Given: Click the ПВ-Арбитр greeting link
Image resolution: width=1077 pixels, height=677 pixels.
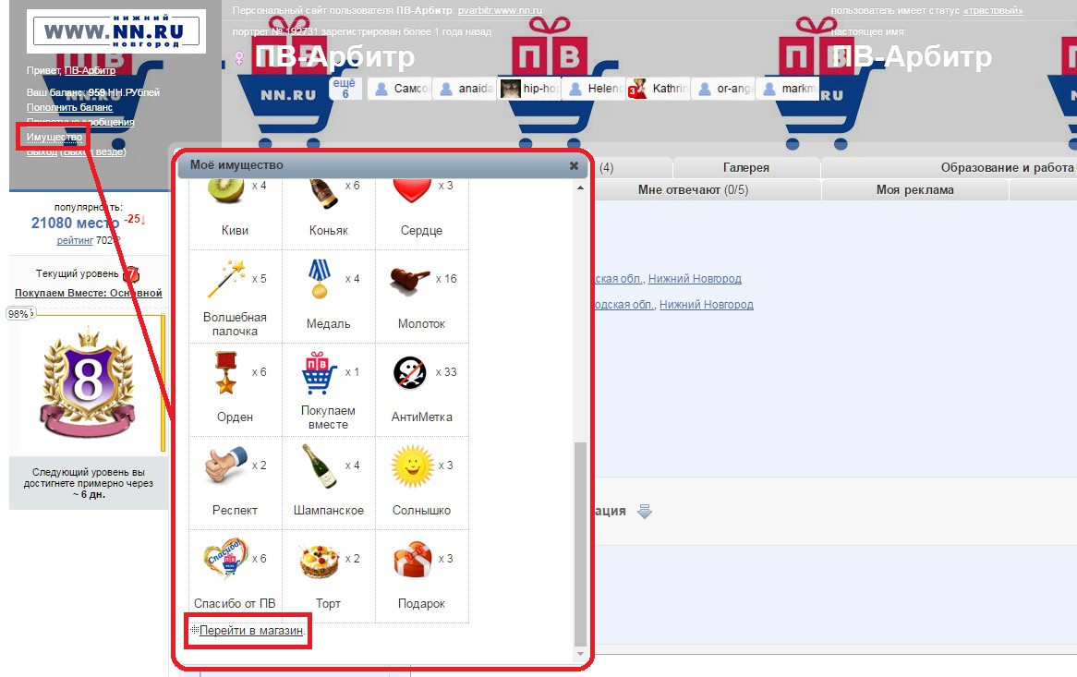Looking at the screenshot, I should [x=90, y=70].
